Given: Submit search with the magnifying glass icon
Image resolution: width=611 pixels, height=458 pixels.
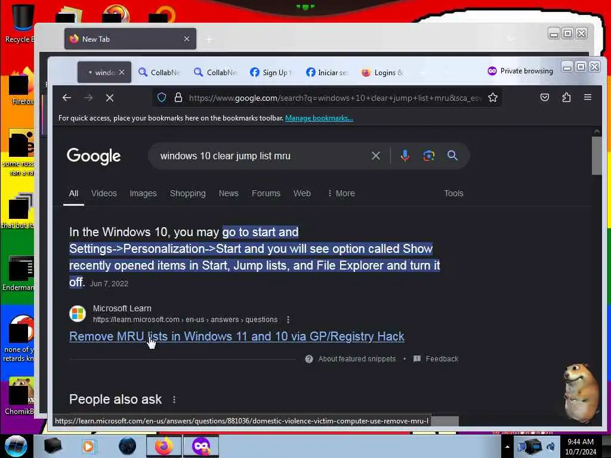Looking at the screenshot, I should click(x=452, y=156).
